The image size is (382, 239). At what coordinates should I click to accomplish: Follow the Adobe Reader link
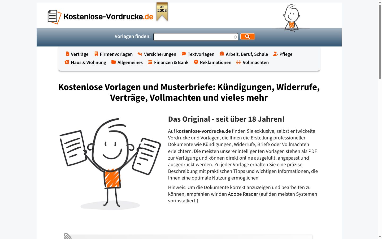(x=243, y=194)
